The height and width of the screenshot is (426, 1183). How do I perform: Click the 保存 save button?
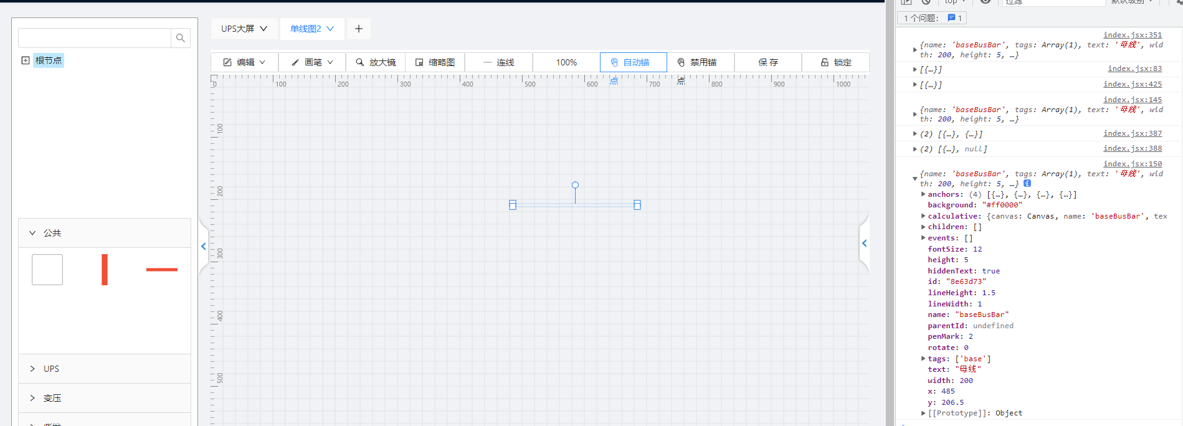coord(768,62)
